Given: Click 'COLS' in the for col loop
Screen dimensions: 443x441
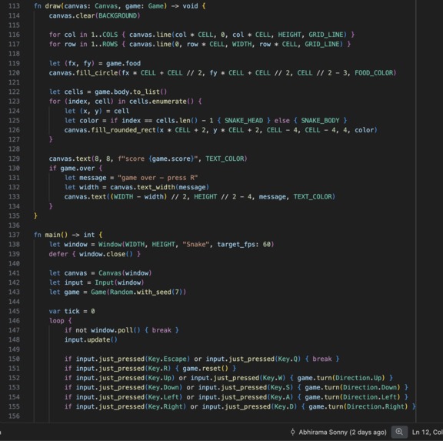Looking at the screenshot, I should [x=110, y=35].
